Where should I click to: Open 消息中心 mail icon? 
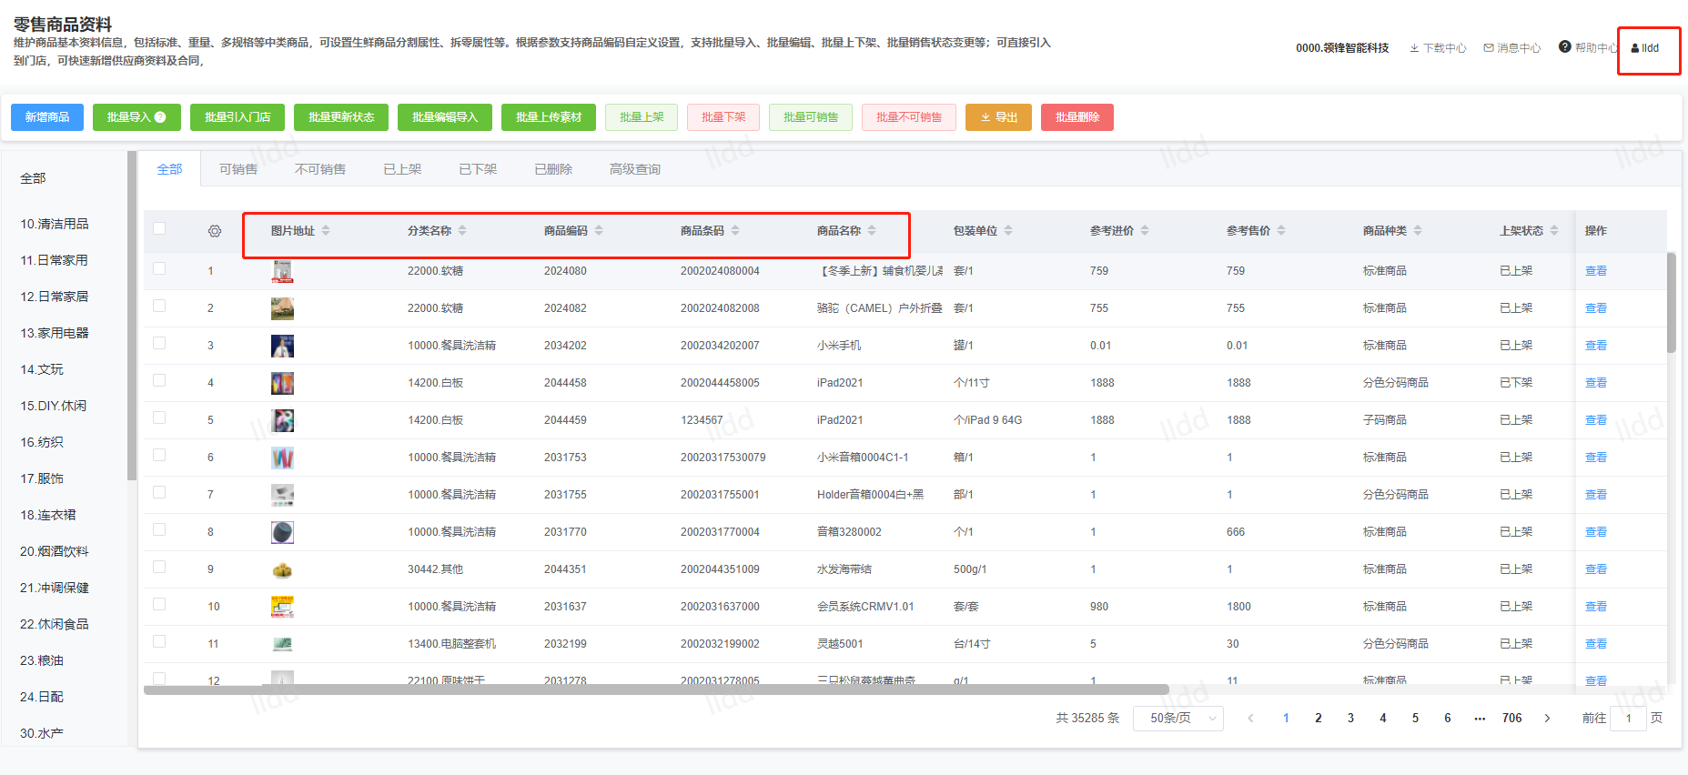coord(1489,48)
